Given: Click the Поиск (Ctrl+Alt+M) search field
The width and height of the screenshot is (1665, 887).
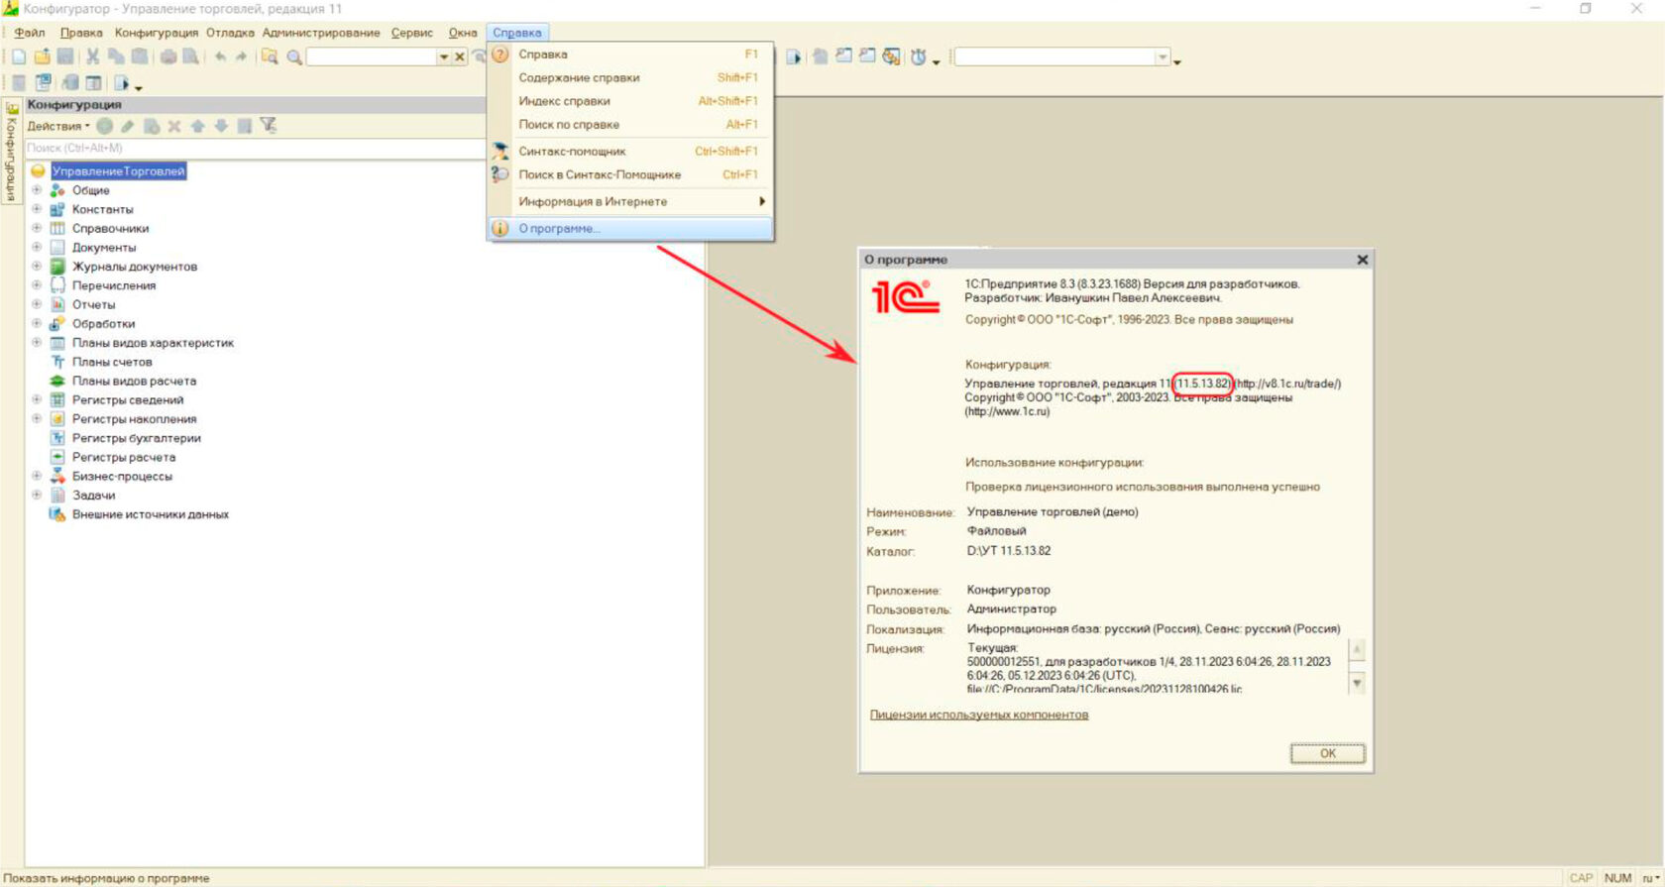Looking at the screenshot, I should tap(255, 148).
